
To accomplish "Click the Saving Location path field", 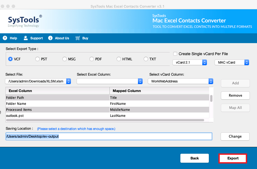I will tap(109, 136).
